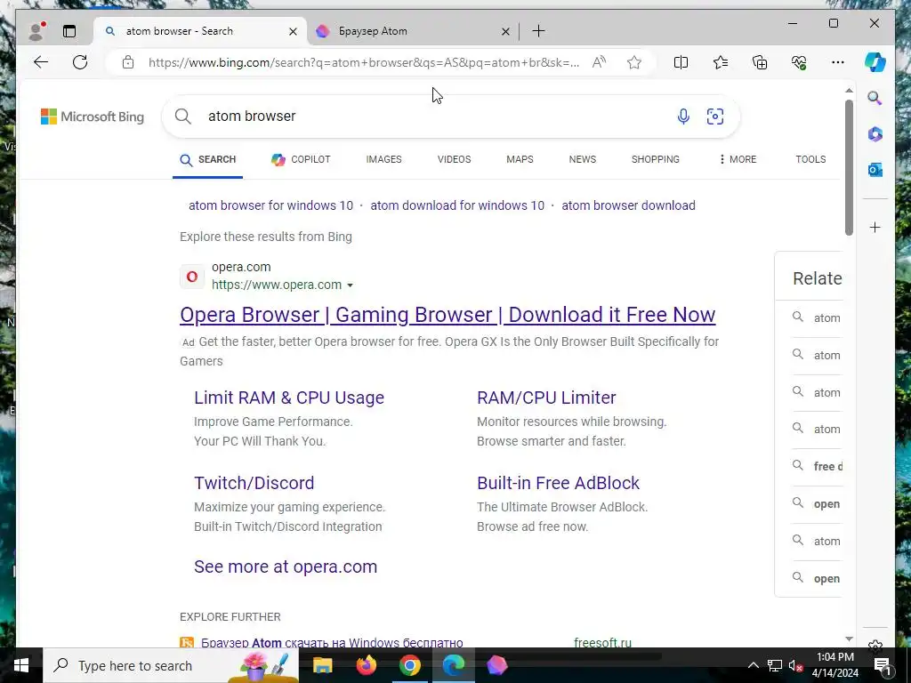The width and height of the screenshot is (911, 683).
Task: Open the Edge profile icon
Action: 37,31
